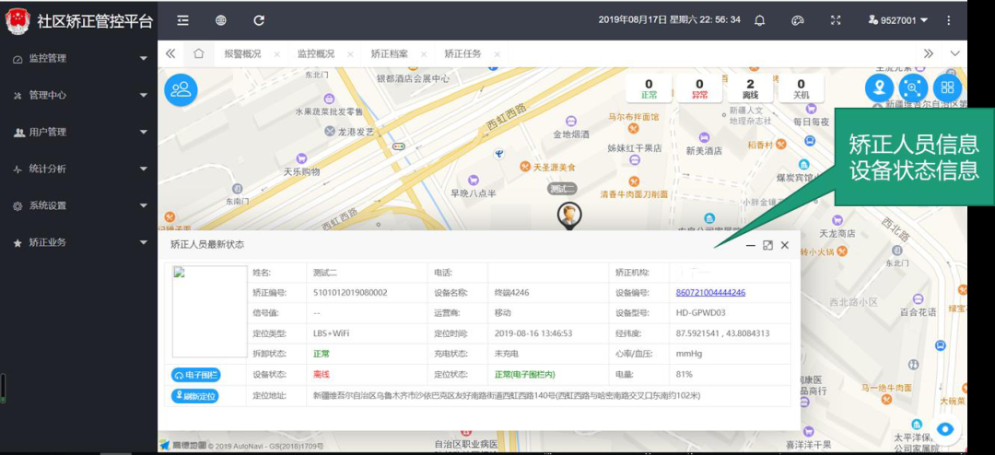Open the theme palette icon
Image resolution: width=995 pixels, height=455 pixels.
click(798, 20)
